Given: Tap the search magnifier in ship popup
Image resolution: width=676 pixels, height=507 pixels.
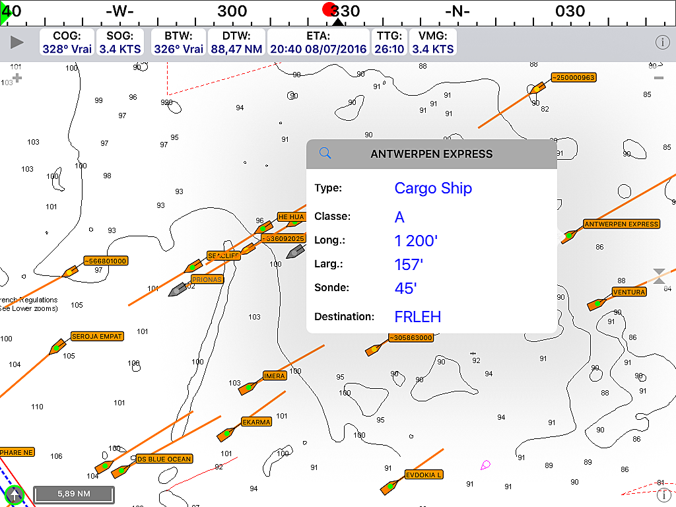Looking at the screenshot, I should pos(325,153).
